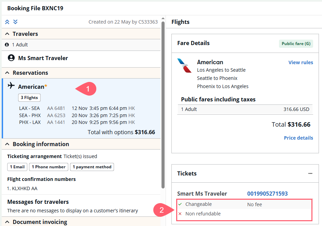
Task: Click Created on 22 May by C533363
Action: pyautogui.click(x=123, y=22)
